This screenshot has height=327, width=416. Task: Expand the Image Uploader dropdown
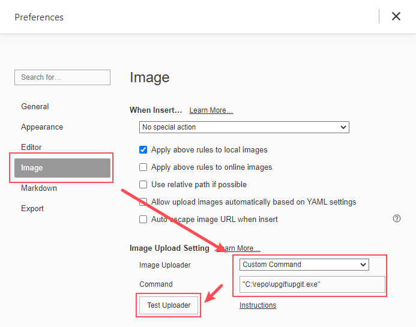304,265
